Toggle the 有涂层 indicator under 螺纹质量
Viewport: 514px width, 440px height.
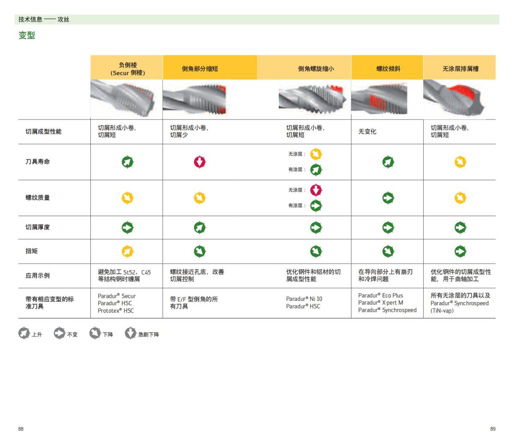(x=316, y=205)
